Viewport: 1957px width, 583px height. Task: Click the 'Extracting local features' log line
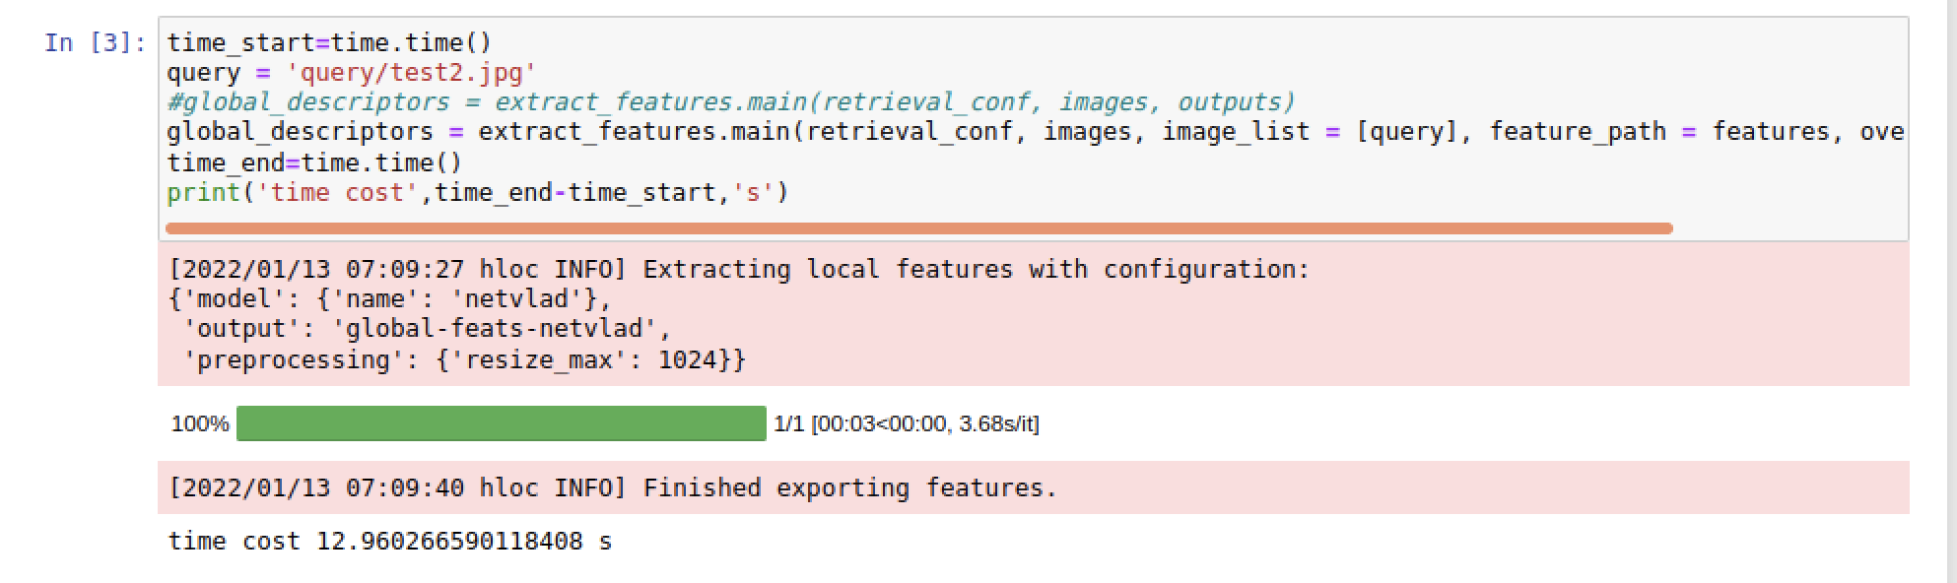pyautogui.click(x=739, y=269)
